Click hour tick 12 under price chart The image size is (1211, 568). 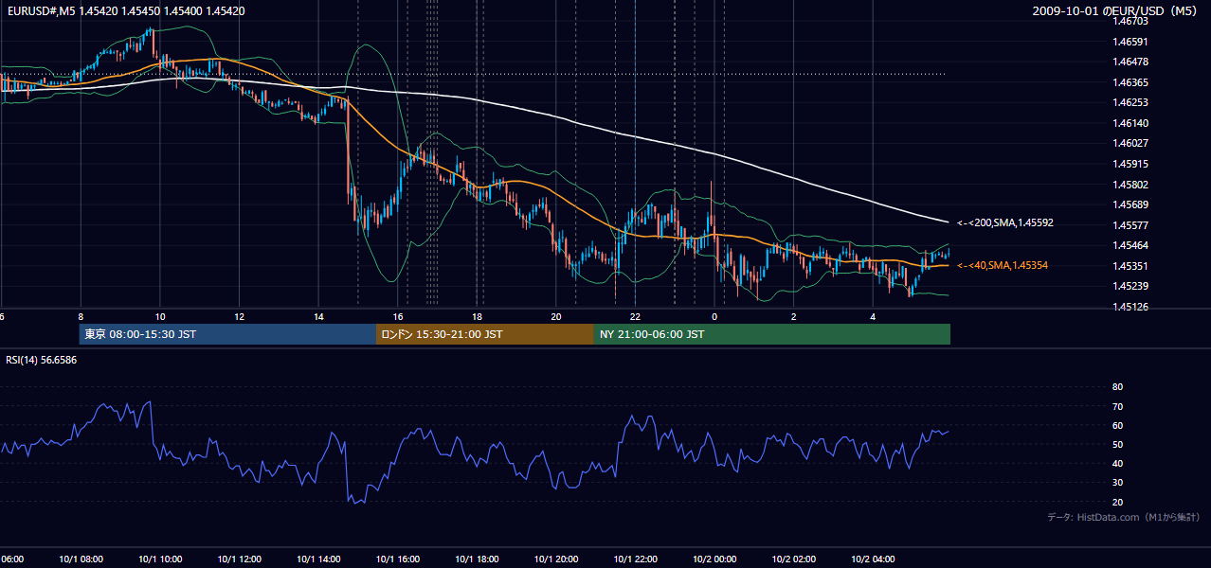tap(239, 316)
